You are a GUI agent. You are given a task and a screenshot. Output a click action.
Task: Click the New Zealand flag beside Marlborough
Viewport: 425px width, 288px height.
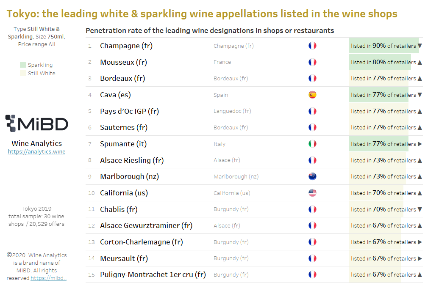(312, 177)
